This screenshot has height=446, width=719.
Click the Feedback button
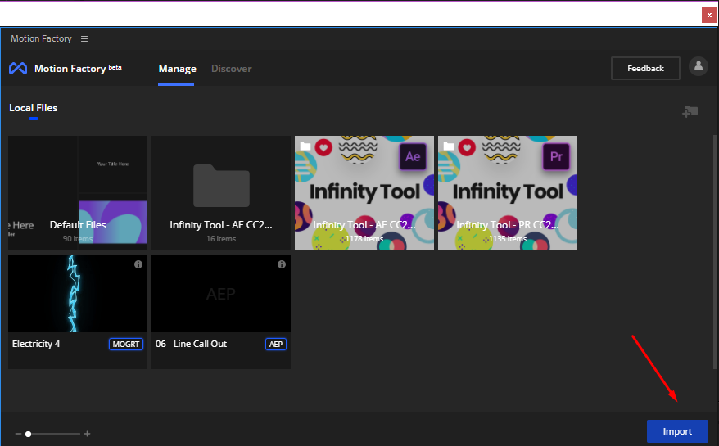[645, 68]
